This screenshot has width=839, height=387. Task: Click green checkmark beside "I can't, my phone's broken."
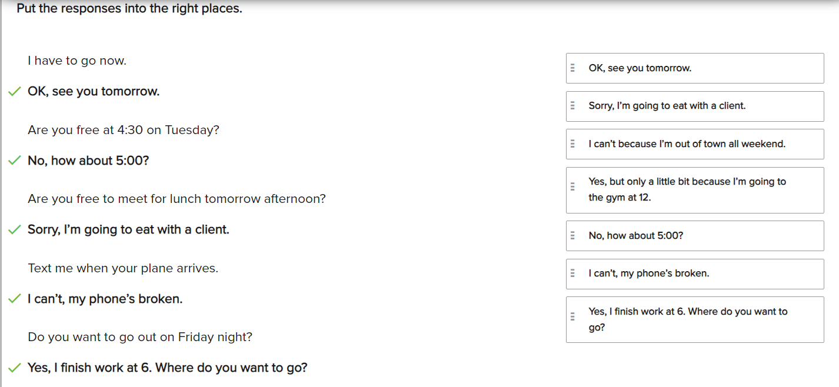pos(14,299)
